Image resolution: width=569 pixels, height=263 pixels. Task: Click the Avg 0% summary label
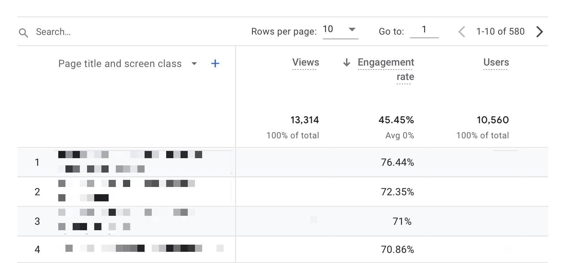click(400, 135)
